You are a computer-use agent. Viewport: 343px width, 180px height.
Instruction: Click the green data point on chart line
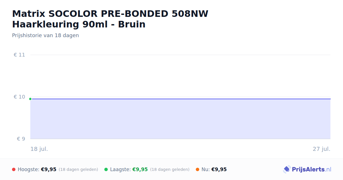pos(30,99)
